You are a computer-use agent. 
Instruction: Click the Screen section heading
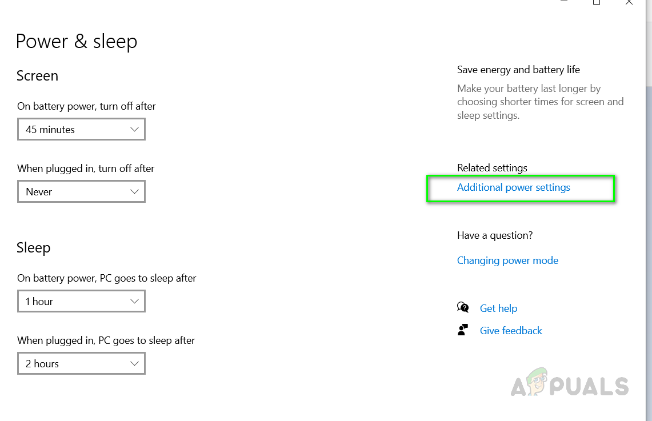(37, 76)
